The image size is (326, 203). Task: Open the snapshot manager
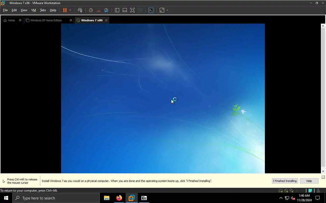click(x=106, y=10)
